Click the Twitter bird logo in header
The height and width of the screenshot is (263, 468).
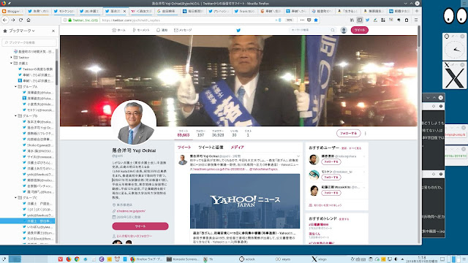point(238,30)
